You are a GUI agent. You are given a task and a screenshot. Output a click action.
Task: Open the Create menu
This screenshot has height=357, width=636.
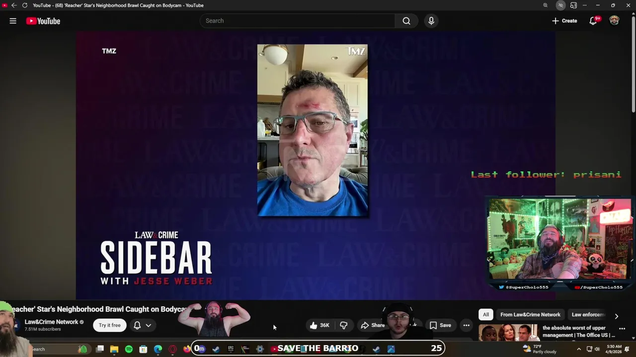pos(564,21)
